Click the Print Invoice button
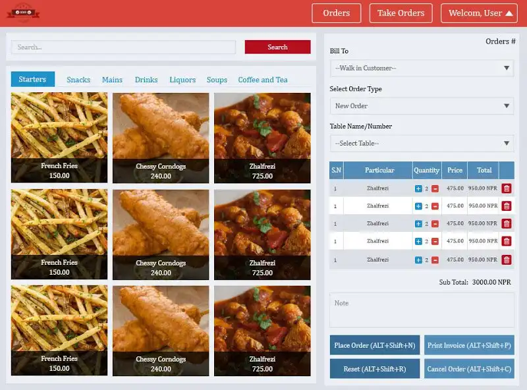Screen dimensions: 527x390 (x=469, y=345)
